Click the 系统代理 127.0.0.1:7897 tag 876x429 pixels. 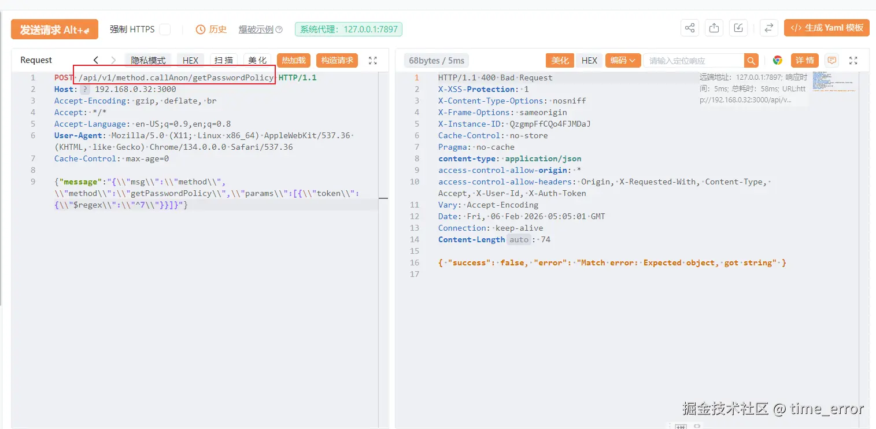(x=348, y=29)
